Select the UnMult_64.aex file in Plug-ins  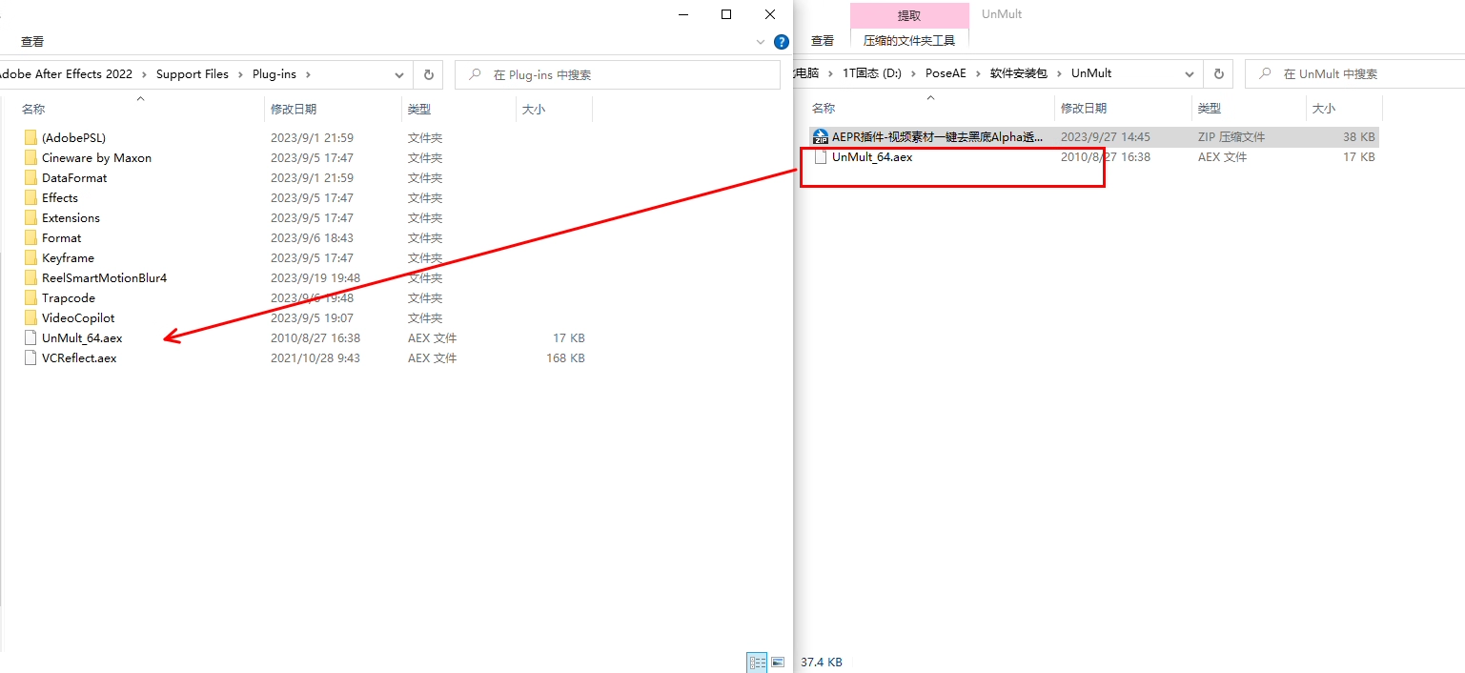pos(82,337)
